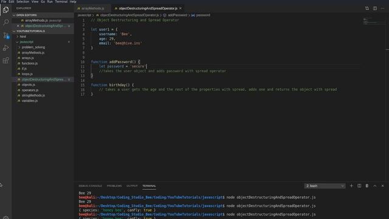Click line number 15 in the gutter
Viewport: 389px width, 219px height.
(x=83, y=85)
